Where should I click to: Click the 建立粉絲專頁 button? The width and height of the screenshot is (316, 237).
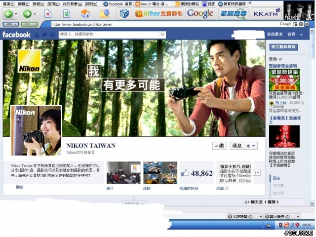[283, 47]
